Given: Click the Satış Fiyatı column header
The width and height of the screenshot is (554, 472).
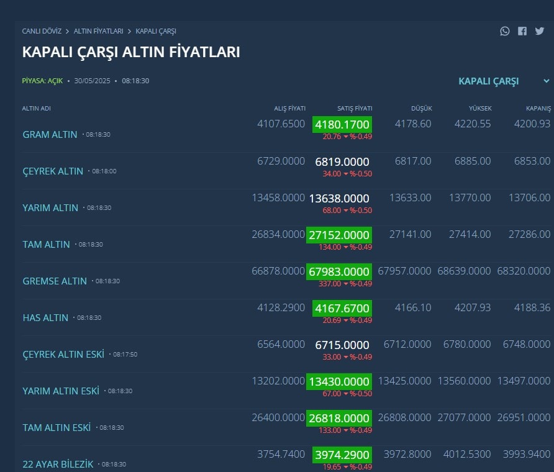Looking at the screenshot, I should click(x=355, y=109).
